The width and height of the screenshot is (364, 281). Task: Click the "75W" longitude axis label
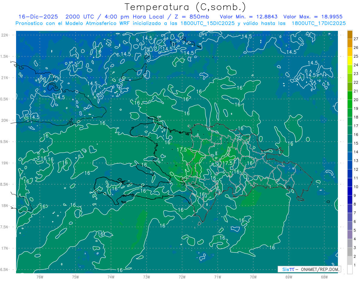(x=75, y=277)
